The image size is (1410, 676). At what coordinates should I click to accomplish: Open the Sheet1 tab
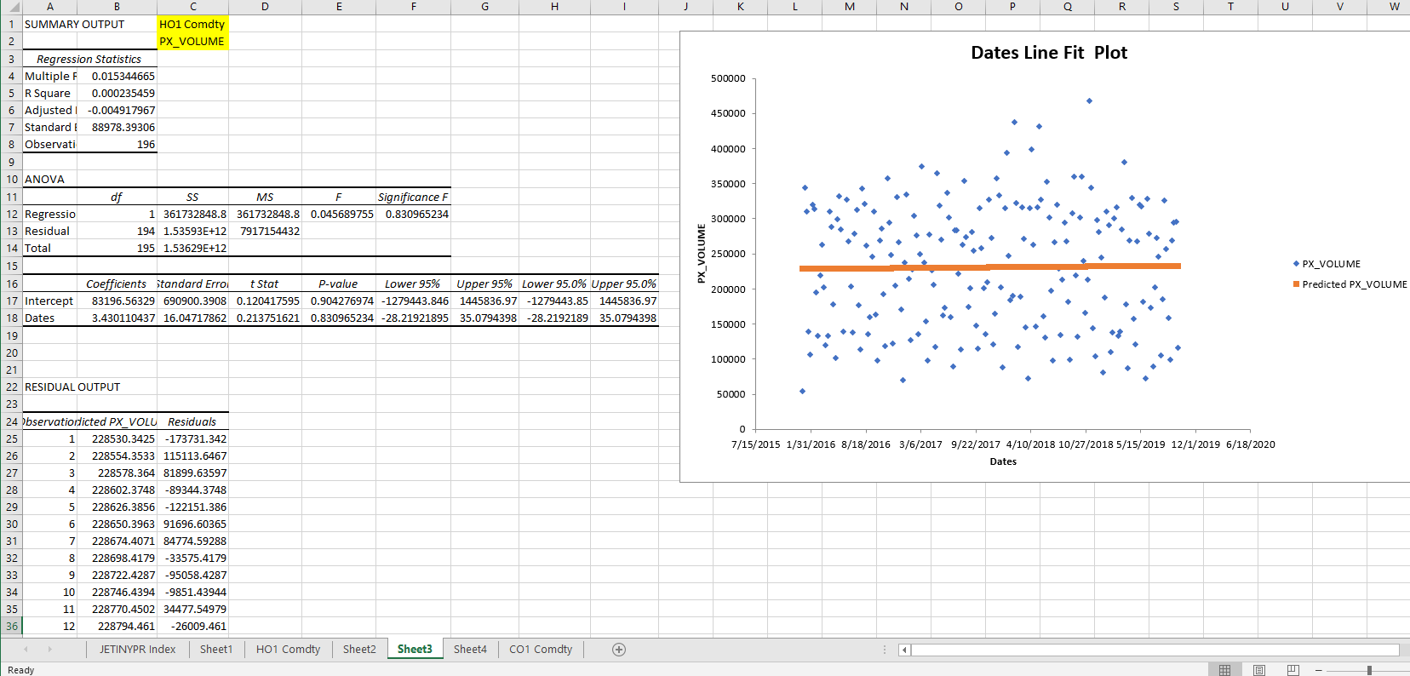click(x=216, y=650)
